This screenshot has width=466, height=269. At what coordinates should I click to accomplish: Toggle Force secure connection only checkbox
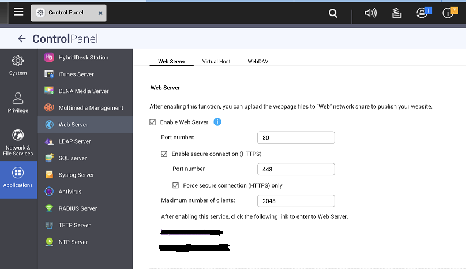pyautogui.click(x=176, y=185)
